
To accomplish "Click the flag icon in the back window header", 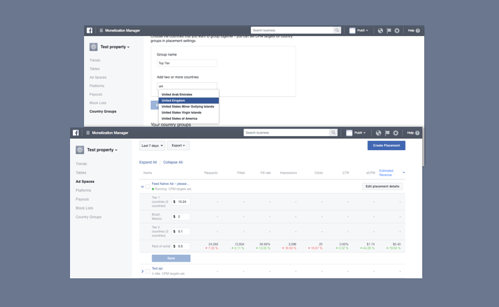I will pos(389,31).
